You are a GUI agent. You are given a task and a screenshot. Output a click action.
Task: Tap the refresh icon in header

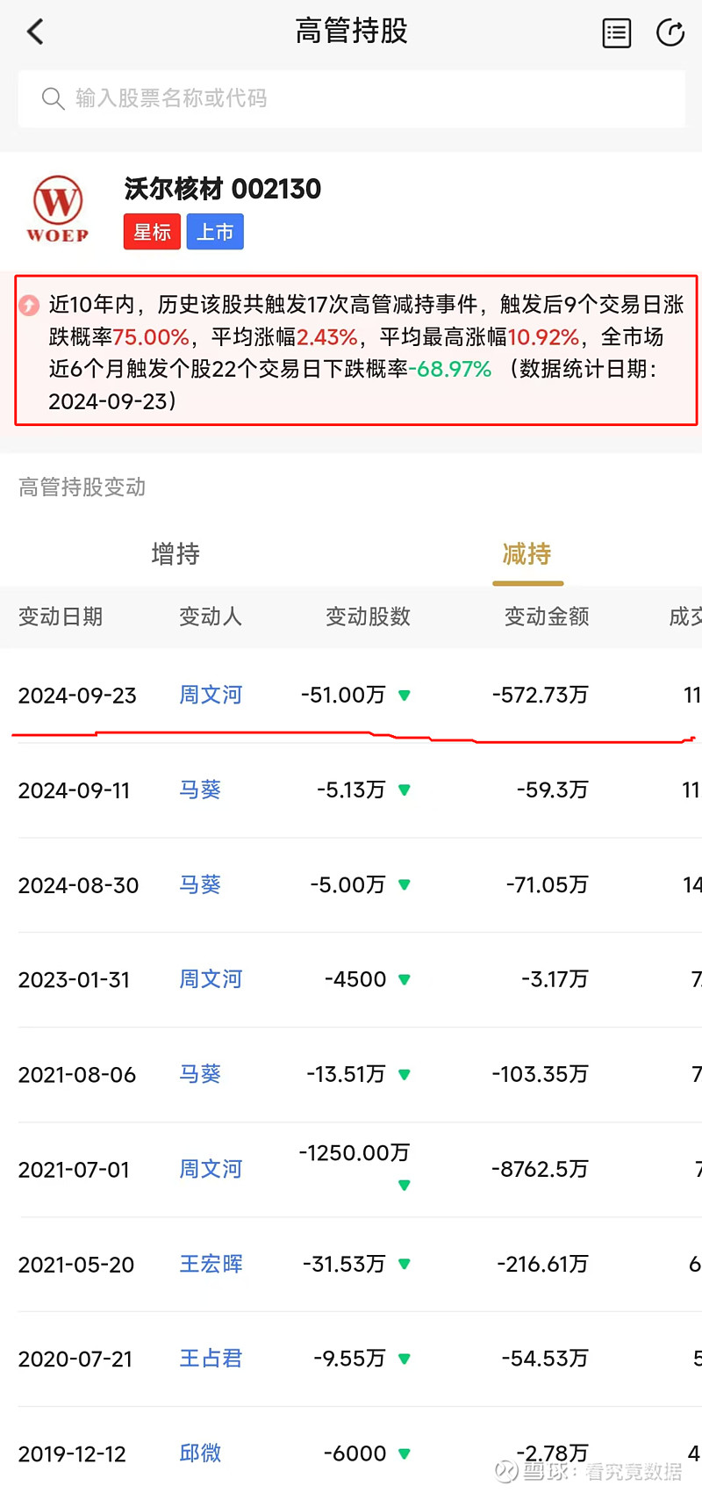[x=670, y=32]
